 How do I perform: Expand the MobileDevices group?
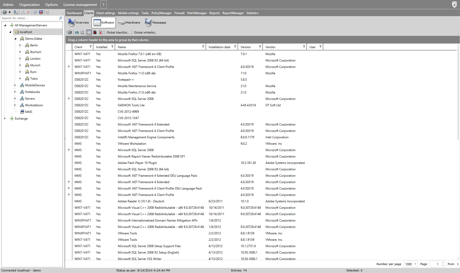click(15, 85)
